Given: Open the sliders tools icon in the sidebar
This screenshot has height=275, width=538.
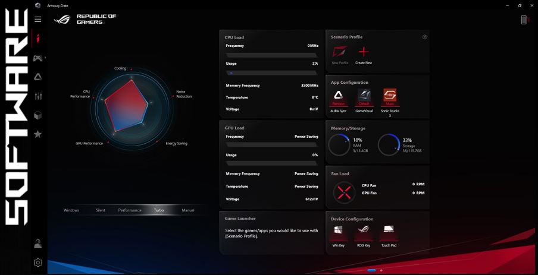Looking at the screenshot, I should [38, 96].
